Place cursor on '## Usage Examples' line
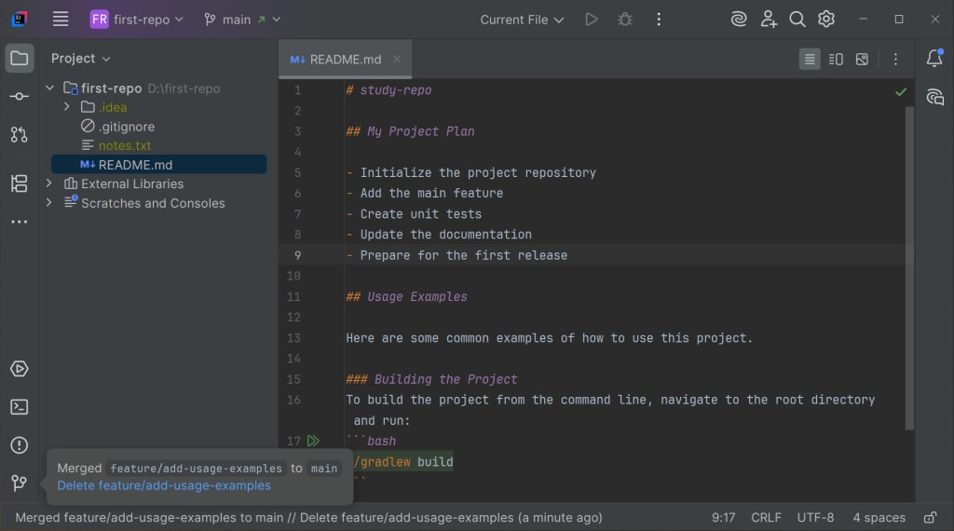Screen dimensions: 954x531 (406, 297)
